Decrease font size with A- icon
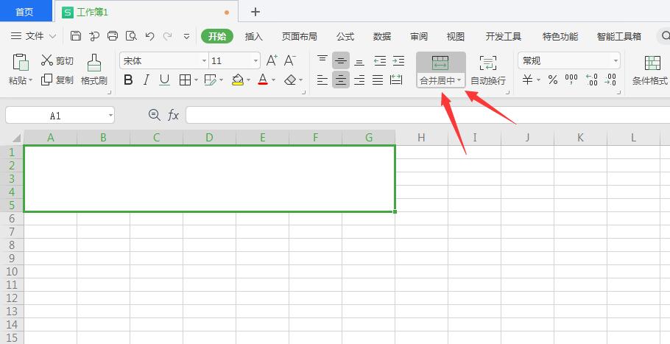 (289, 60)
